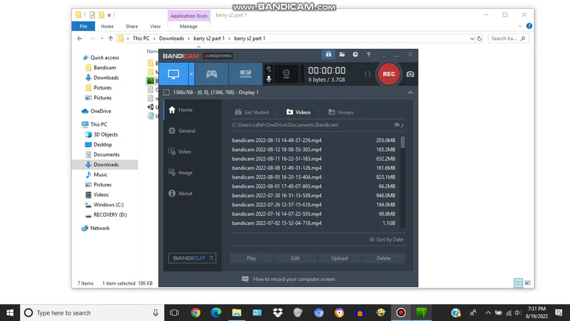Viewport: 570px width, 321px height.
Task: Open screen recording mode dropdown arrow
Action: (191, 74)
